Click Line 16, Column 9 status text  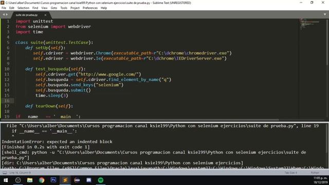(20, 173)
